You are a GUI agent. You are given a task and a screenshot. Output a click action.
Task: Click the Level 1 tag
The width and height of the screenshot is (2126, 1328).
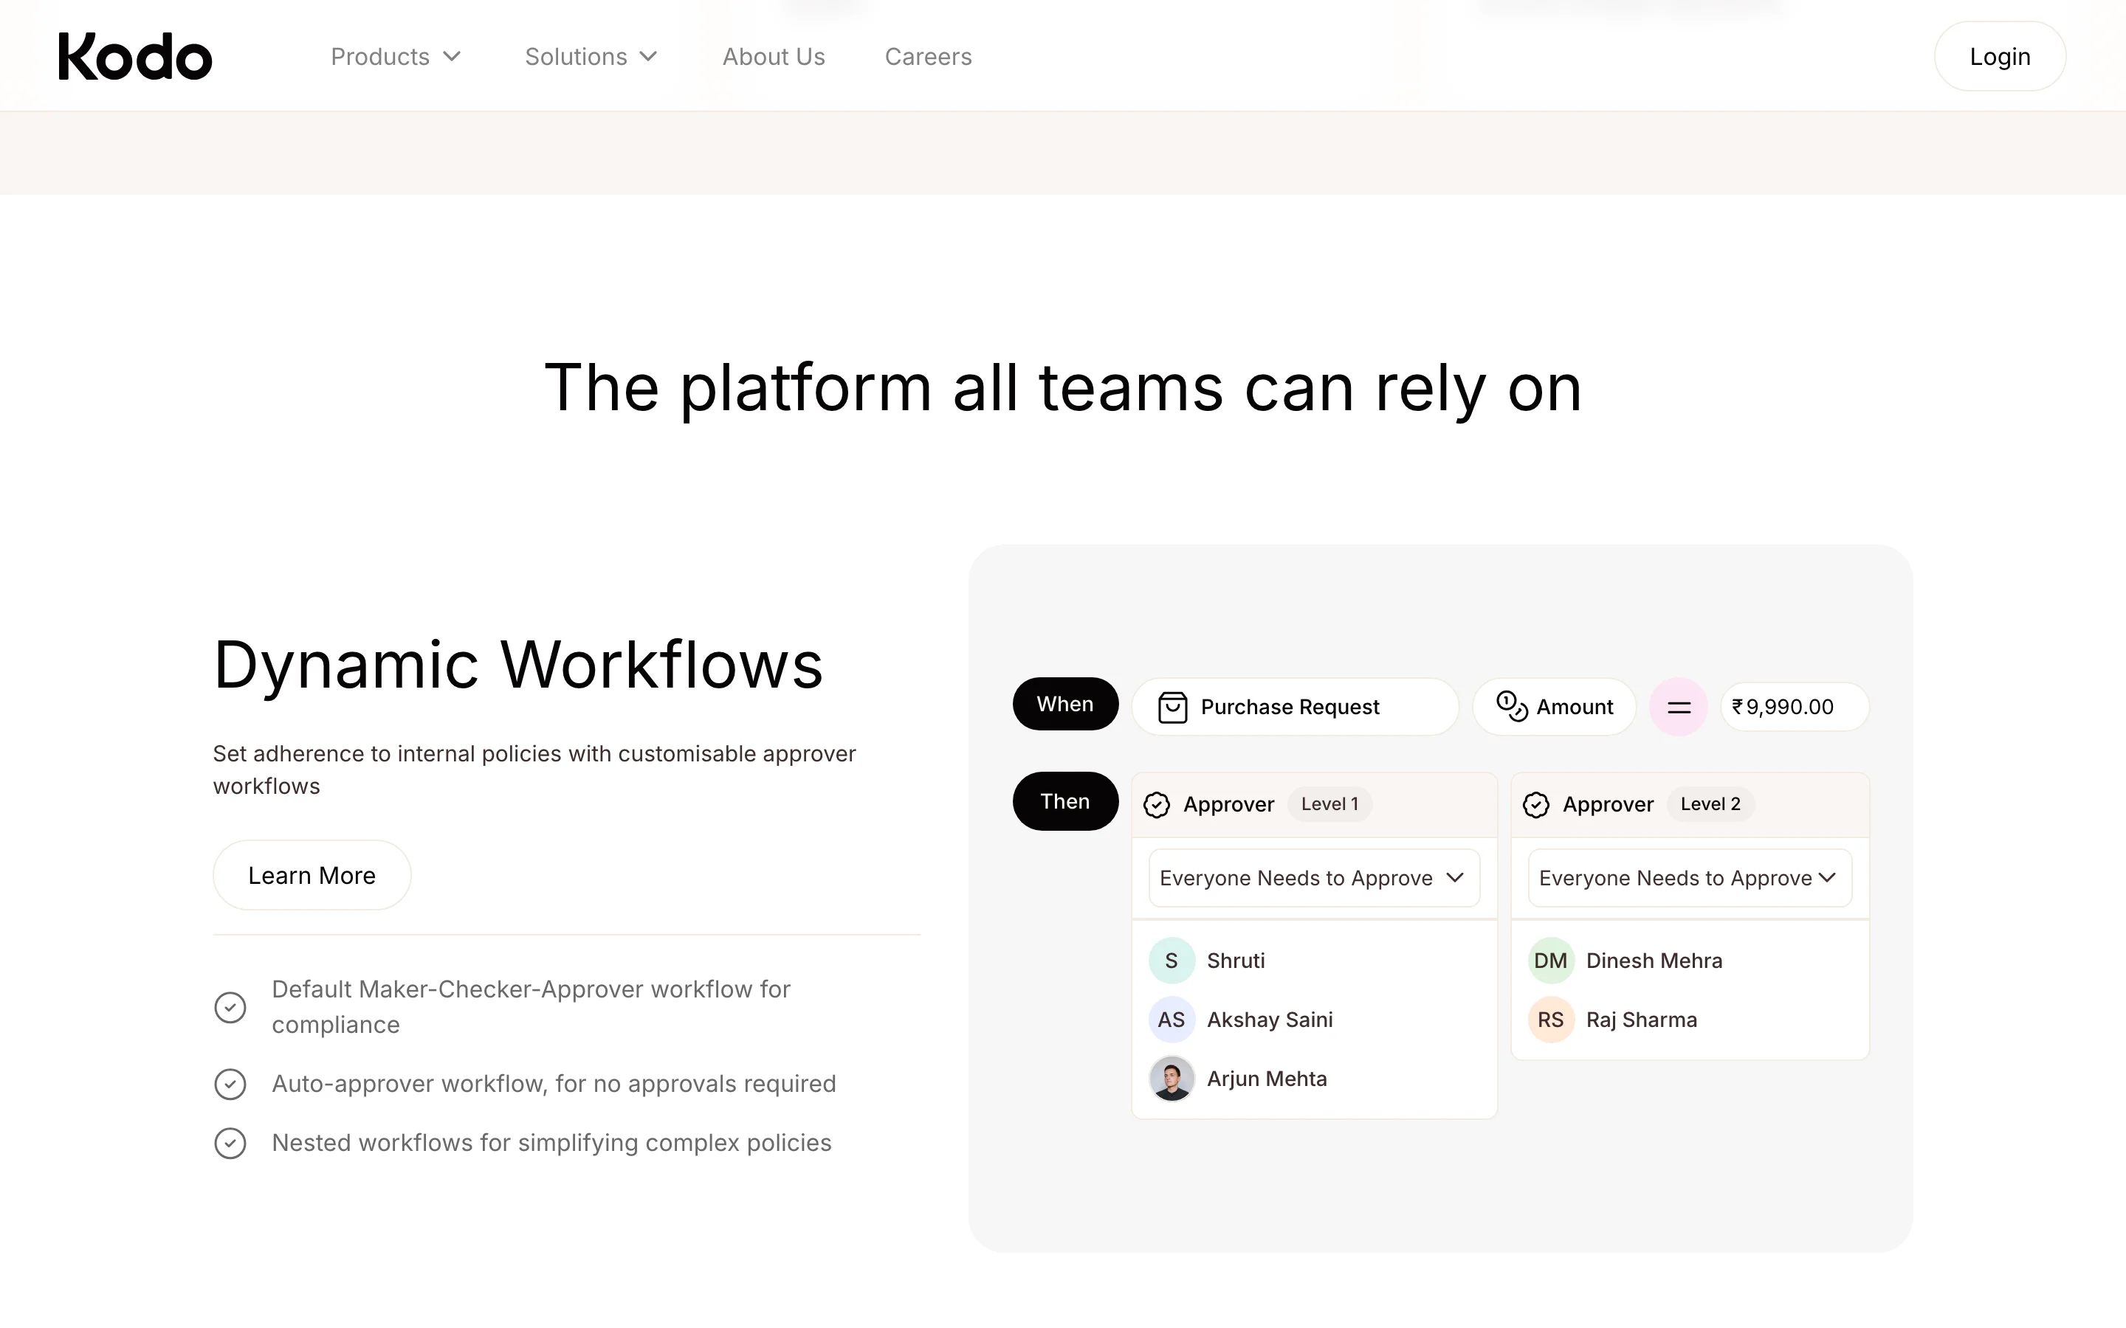pos(1329,803)
